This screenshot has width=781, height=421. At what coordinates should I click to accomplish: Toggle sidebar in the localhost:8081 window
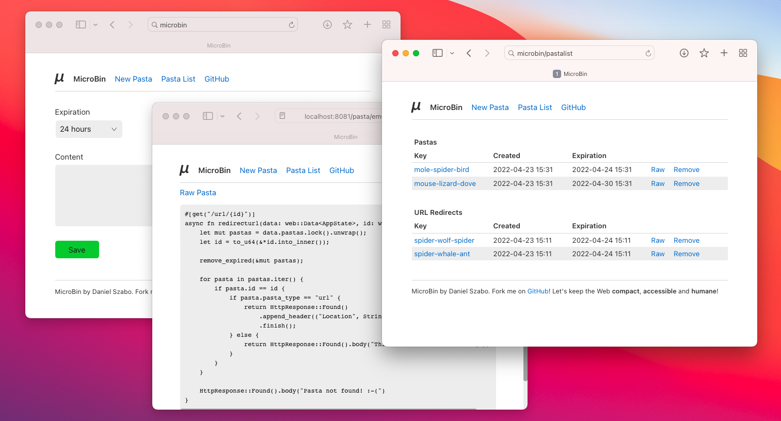[x=208, y=116]
